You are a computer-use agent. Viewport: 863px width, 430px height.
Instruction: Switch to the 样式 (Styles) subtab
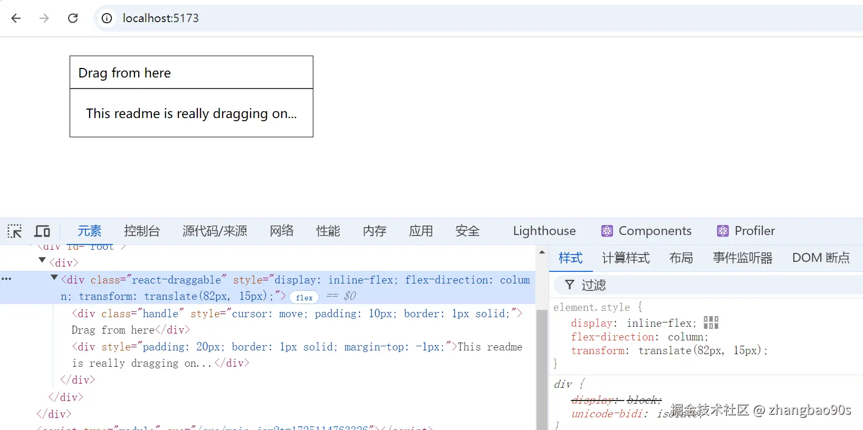coord(571,258)
